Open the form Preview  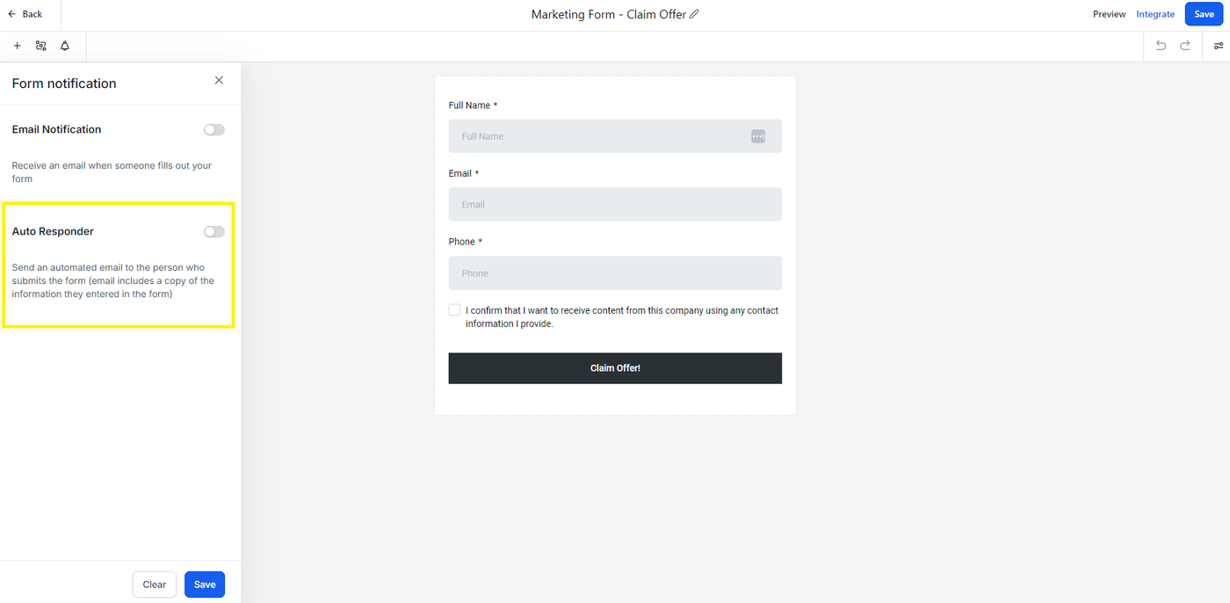1109,14
